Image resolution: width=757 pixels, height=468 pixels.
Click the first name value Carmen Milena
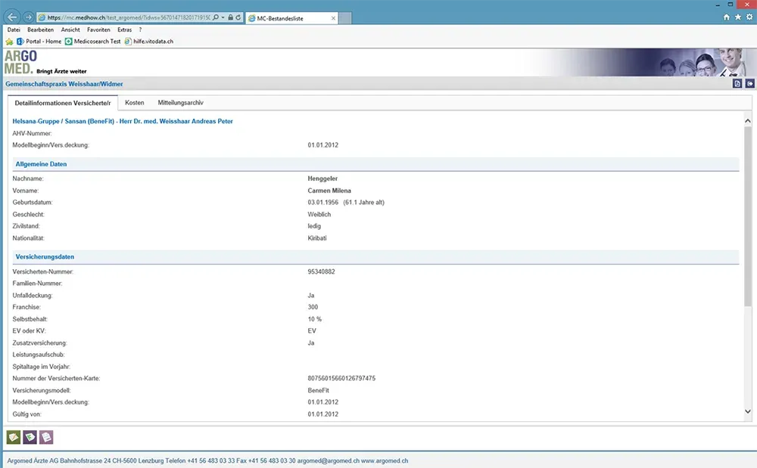tap(329, 191)
